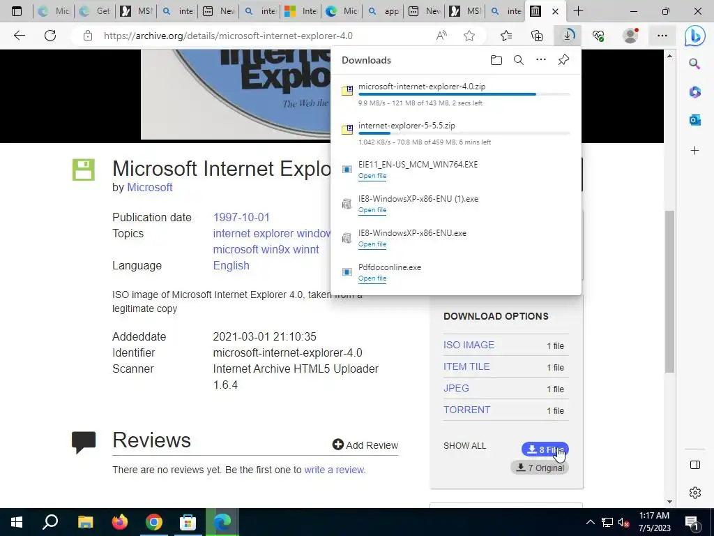Open Browser essentials heart icon
The image size is (714, 536).
598,36
